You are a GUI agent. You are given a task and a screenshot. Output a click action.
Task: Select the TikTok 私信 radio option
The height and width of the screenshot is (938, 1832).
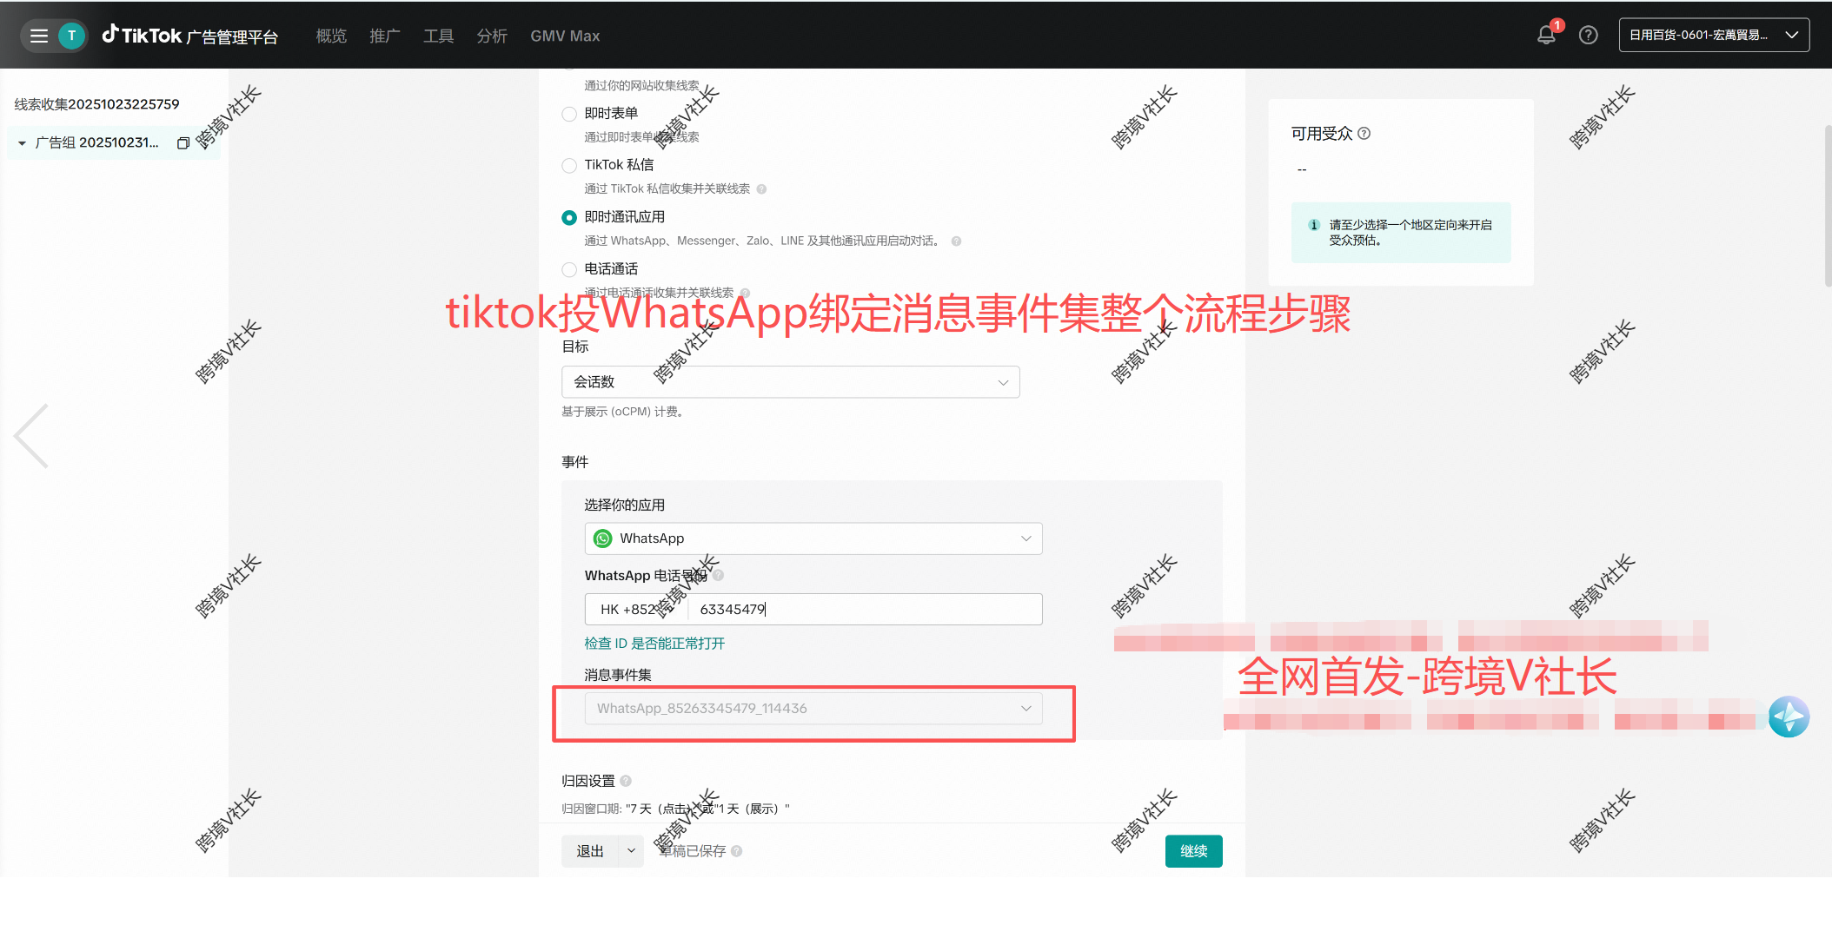click(569, 166)
